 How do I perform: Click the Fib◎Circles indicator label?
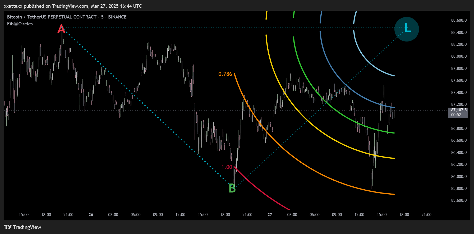click(x=20, y=24)
